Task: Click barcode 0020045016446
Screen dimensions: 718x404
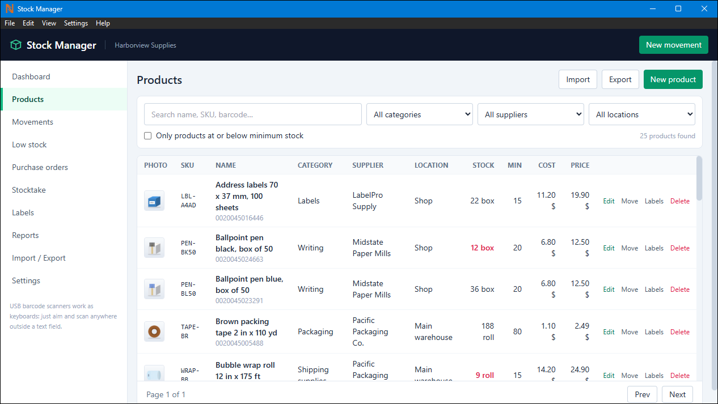Action: click(x=239, y=218)
